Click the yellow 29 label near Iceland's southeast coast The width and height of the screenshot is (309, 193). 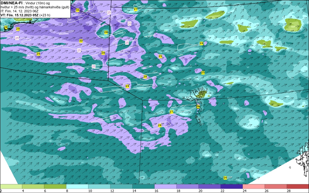(18, 29)
